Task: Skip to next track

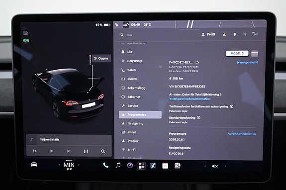Action: click(x=69, y=151)
